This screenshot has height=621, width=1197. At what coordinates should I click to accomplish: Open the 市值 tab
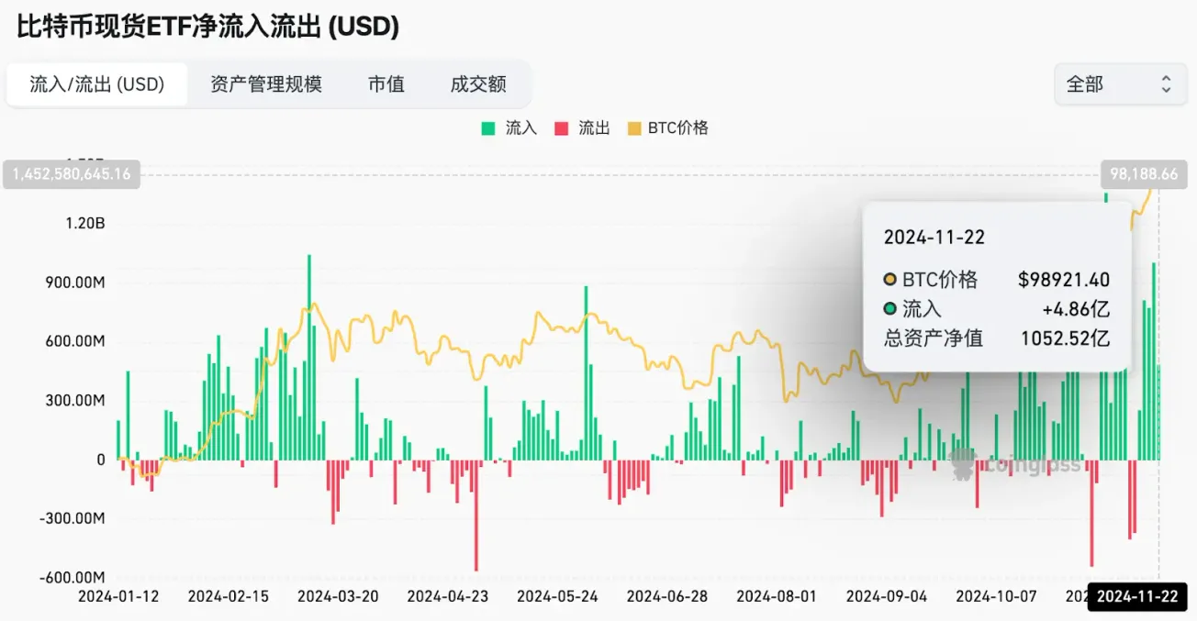pos(386,83)
